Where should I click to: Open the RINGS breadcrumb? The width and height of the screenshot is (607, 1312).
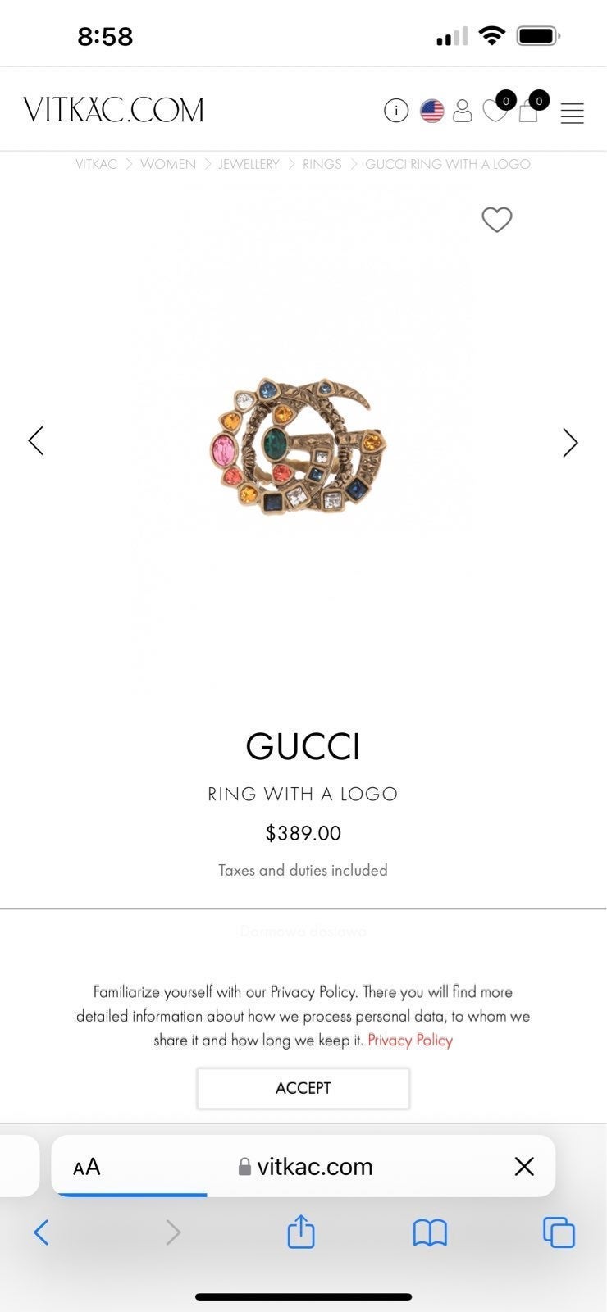click(x=322, y=164)
